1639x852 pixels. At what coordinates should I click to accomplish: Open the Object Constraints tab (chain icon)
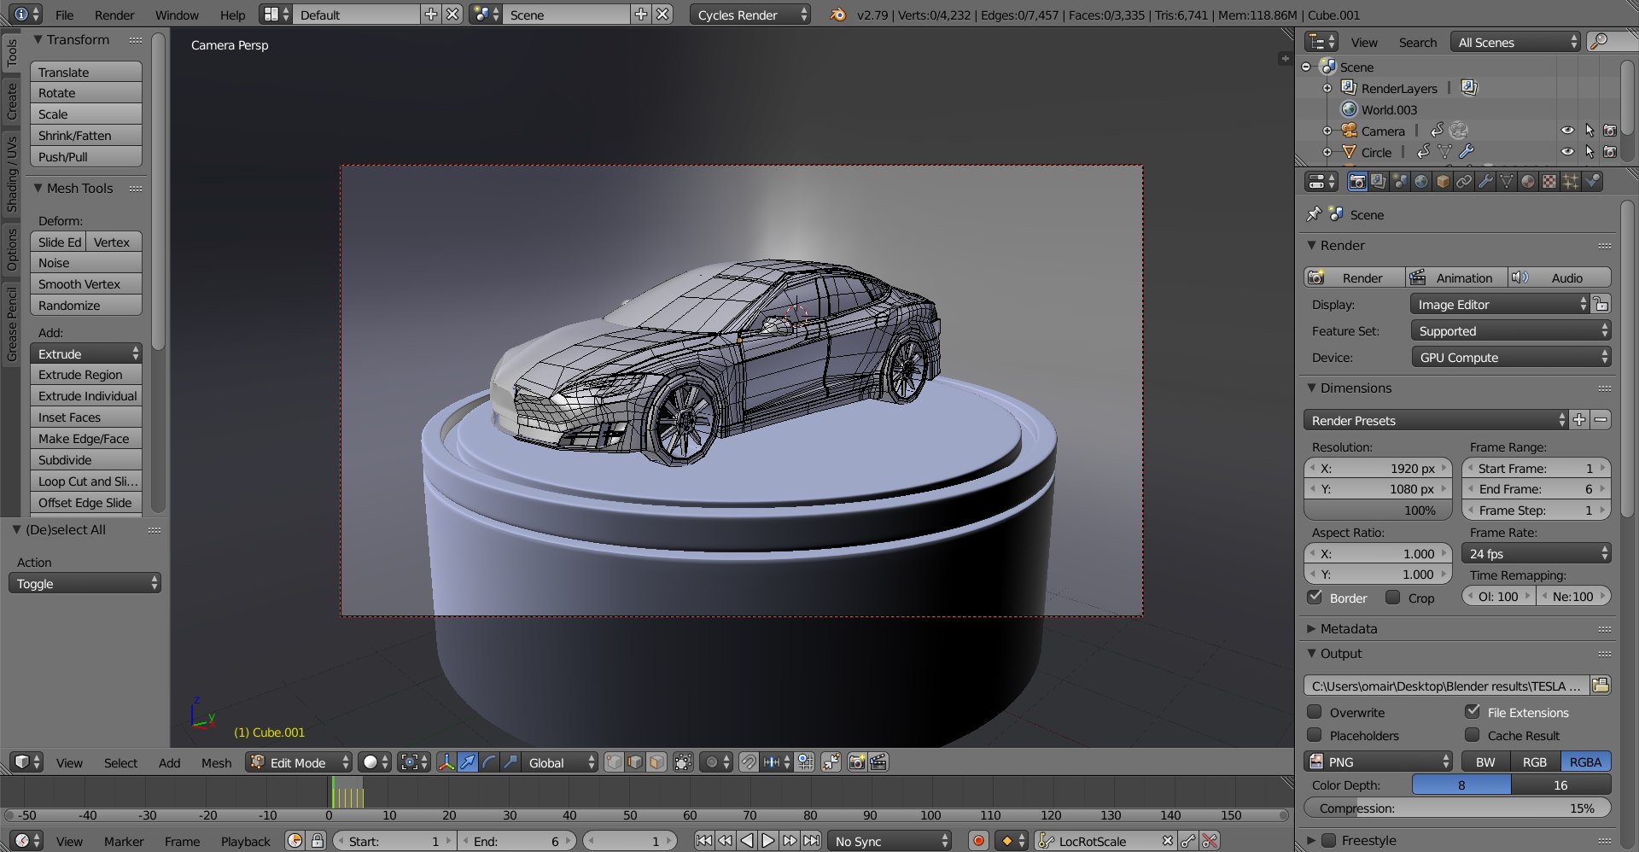[x=1464, y=181]
